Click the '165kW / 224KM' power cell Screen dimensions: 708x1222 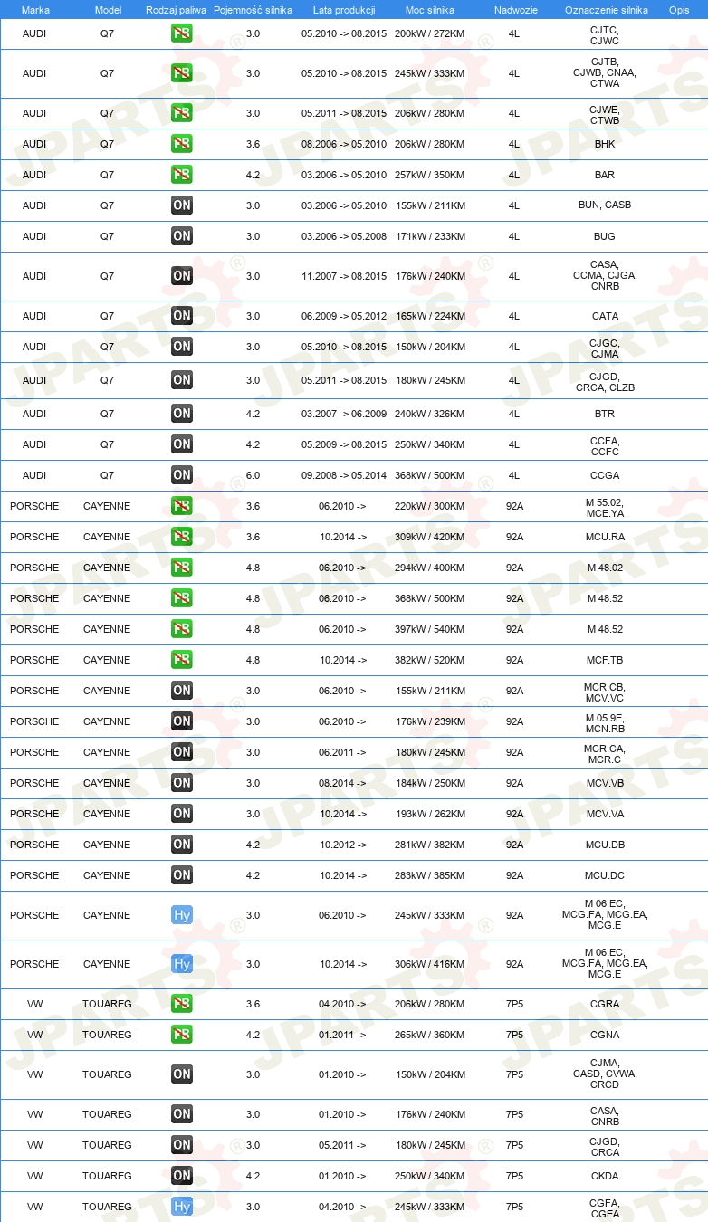[x=430, y=316]
